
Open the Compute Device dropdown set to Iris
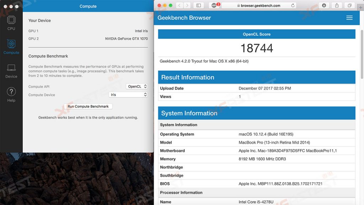[128, 95]
